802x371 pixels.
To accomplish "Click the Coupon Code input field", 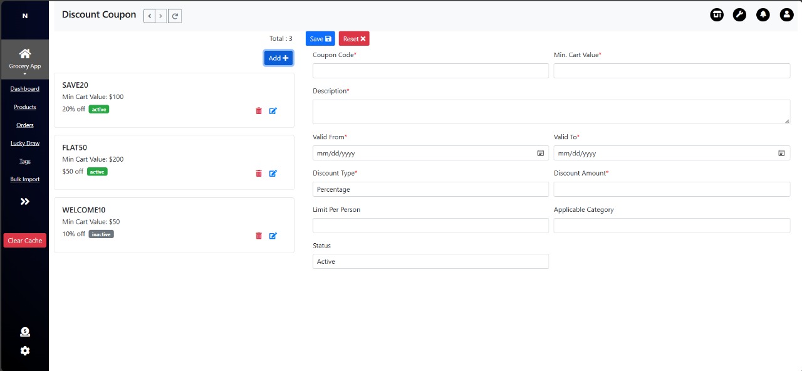I will 430,71.
